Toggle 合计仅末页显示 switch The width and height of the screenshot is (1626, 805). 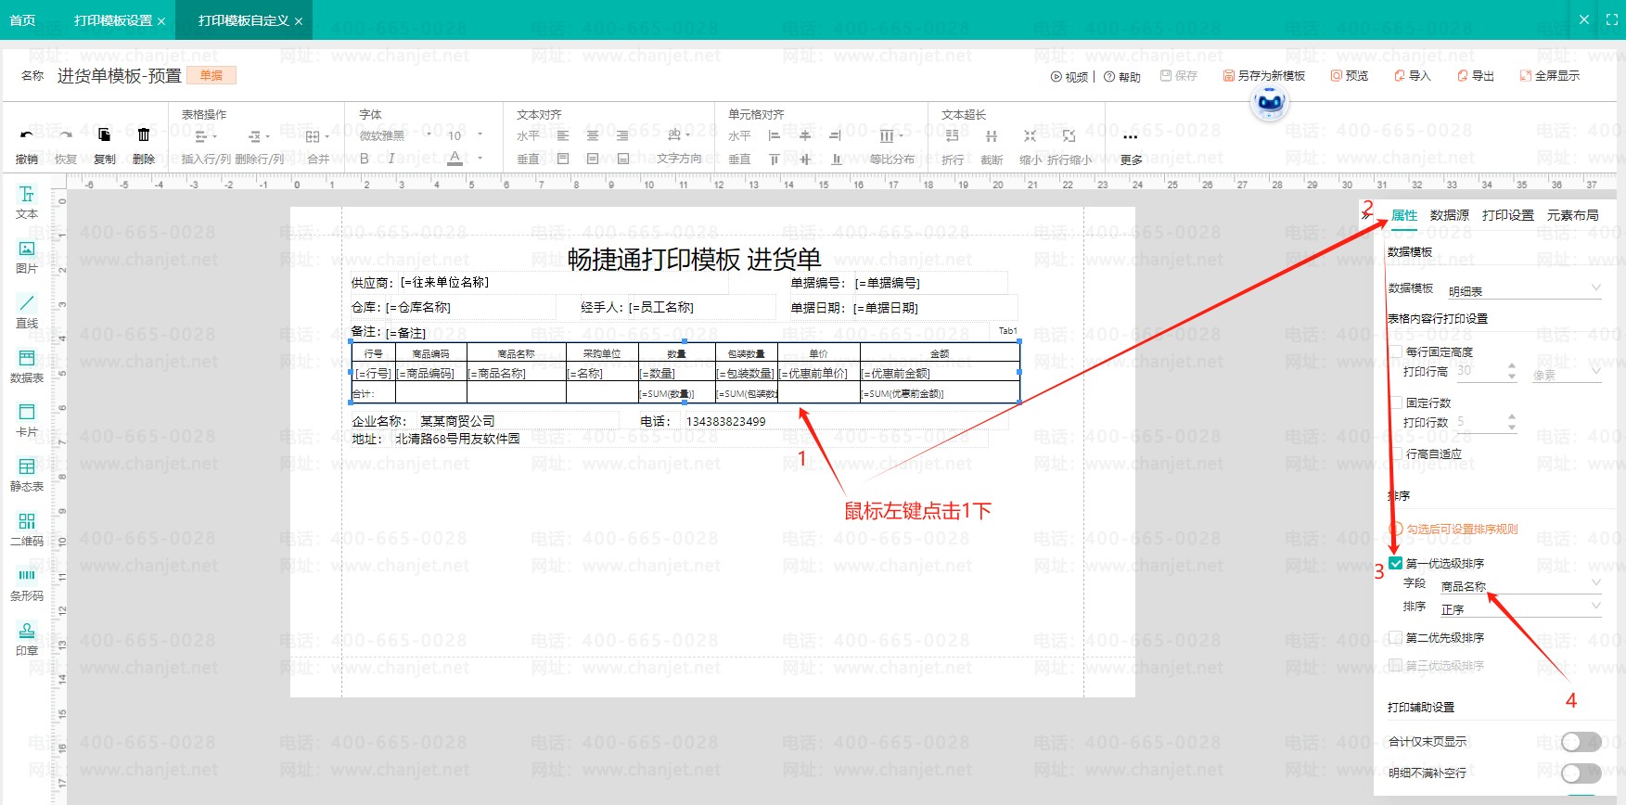[1581, 742]
